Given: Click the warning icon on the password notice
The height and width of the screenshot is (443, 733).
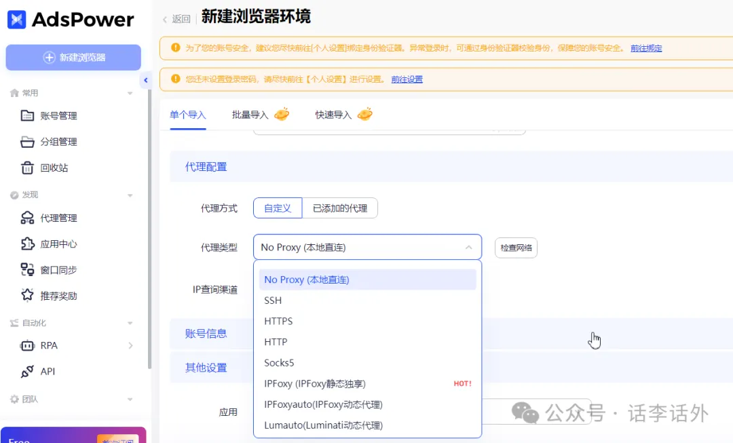Looking at the screenshot, I should pyautogui.click(x=175, y=79).
